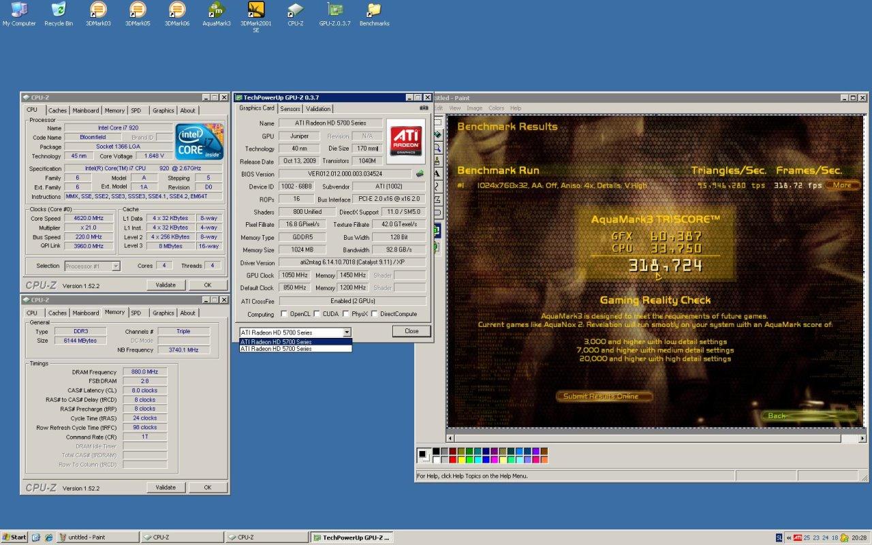Image resolution: width=872 pixels, height=545 pixels.
Task: Open the Graphics Card tab in GPU-Z
Action: tap(257, 108)
